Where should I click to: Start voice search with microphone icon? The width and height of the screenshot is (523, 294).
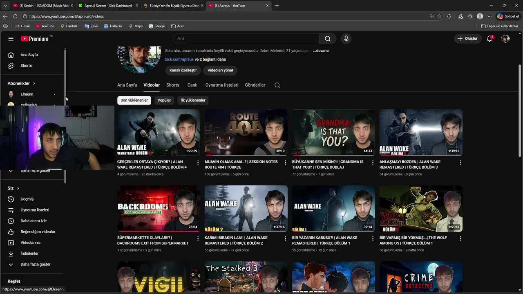click(346, 39)
